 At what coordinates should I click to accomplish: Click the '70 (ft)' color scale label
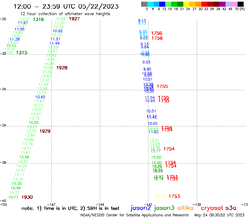pyautogui.click(x=240, y=9)
